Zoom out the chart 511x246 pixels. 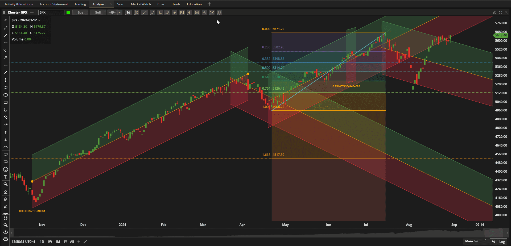pyautogui.click(x=160, y=12)
